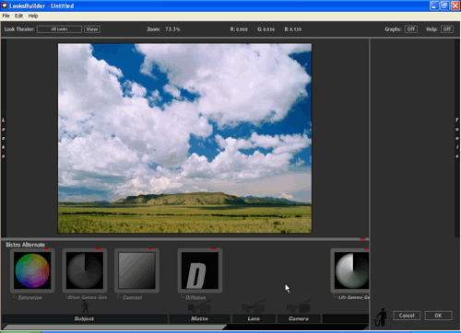Image resolution: width=461 pixels, height=333 pixels.
Task: Switch to the Camera section
Action: tap(299, 318)
